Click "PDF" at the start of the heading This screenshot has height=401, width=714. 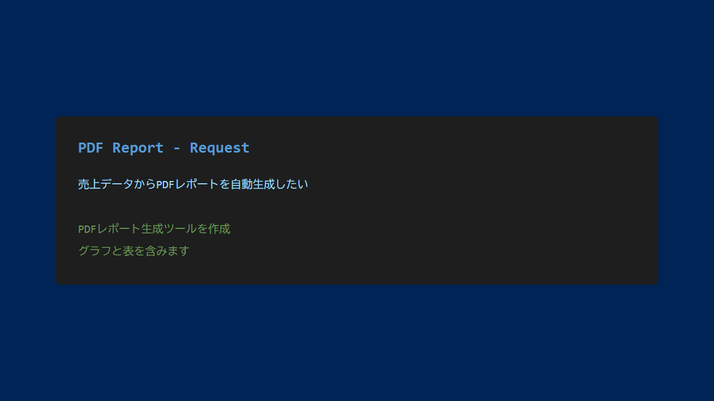(90, 148)
